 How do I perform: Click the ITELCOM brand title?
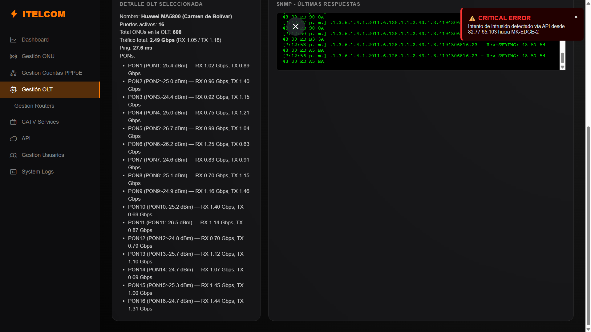click(x=44, y=14)
